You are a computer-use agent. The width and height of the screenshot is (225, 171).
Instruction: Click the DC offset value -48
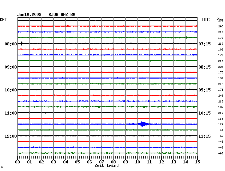pos(221,142)
